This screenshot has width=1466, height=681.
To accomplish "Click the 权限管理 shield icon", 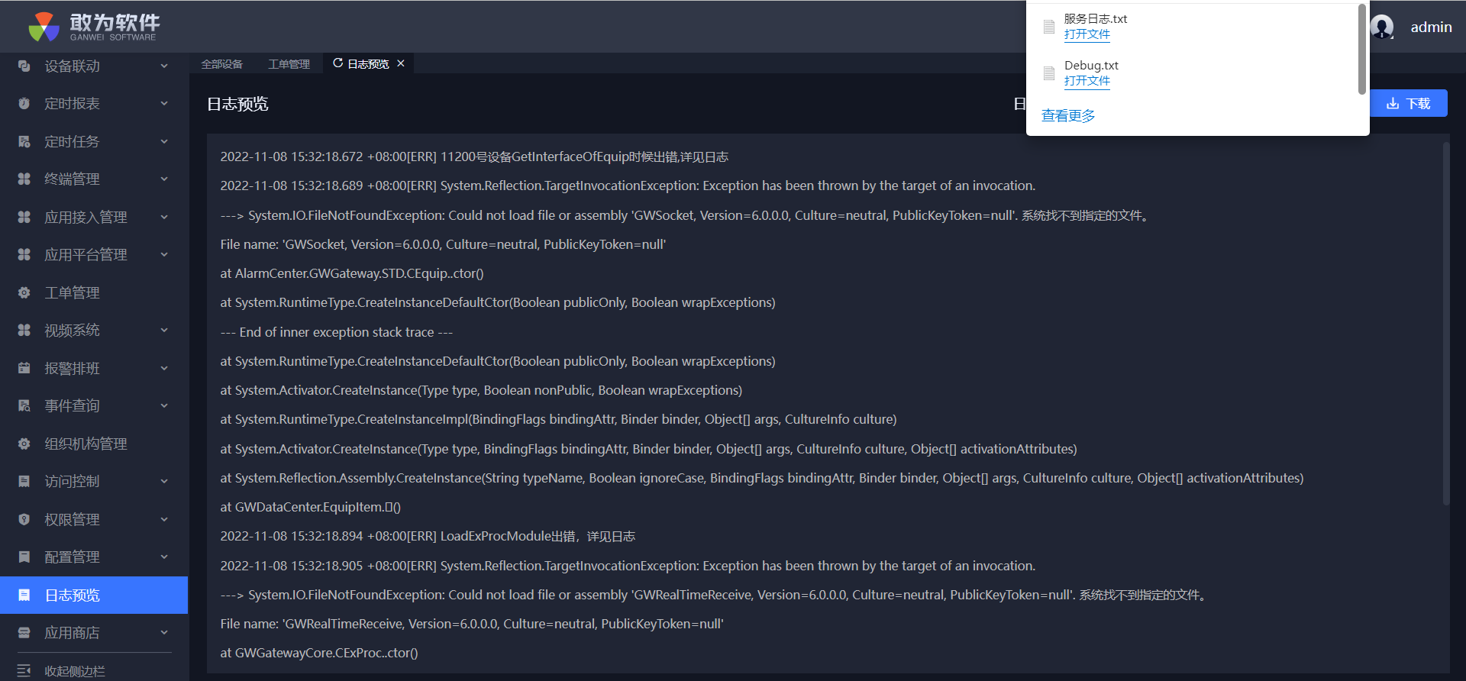I will click(x=24, y=520).
